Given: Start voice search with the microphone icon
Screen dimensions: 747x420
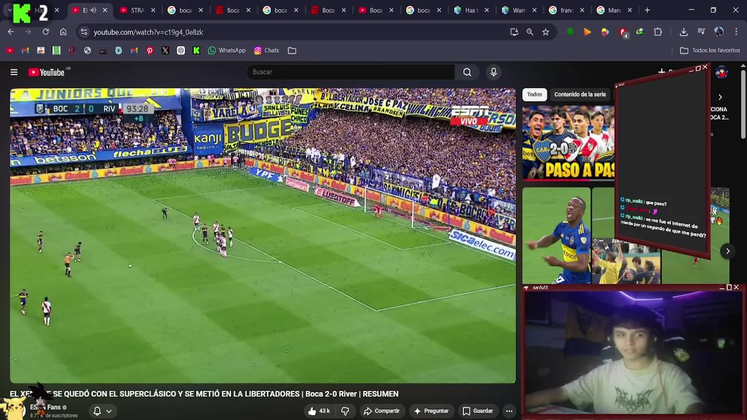Looking at the screenshot, I should [494, 72].
